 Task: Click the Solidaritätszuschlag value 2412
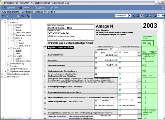pyautogui.click(x=110, y=65)
